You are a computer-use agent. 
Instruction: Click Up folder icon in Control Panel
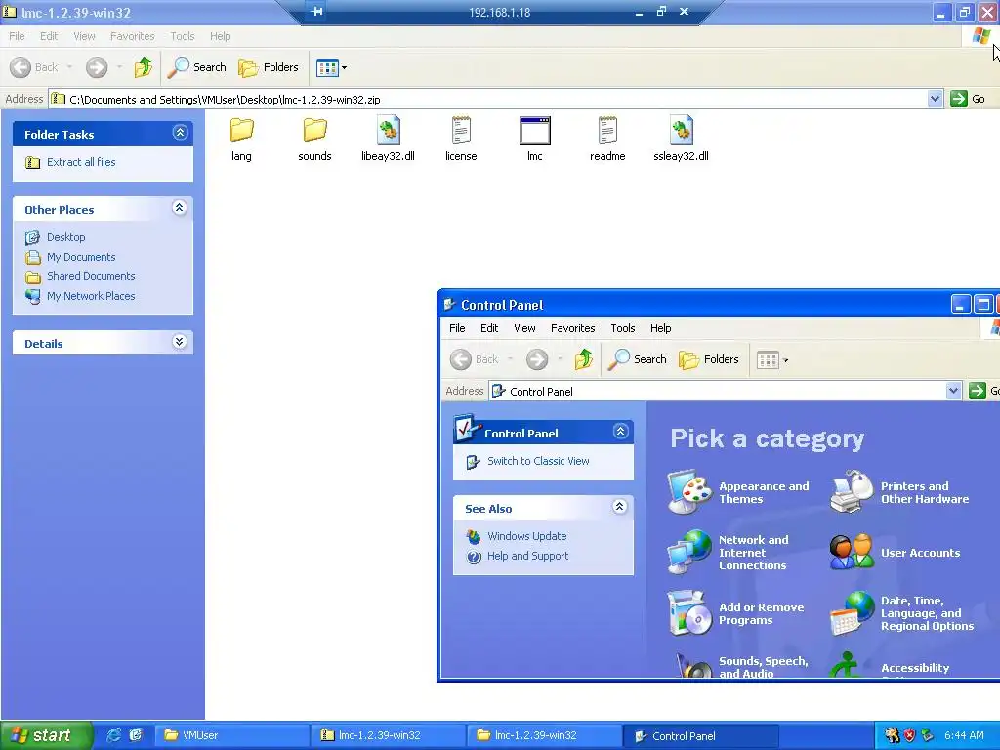584,359
